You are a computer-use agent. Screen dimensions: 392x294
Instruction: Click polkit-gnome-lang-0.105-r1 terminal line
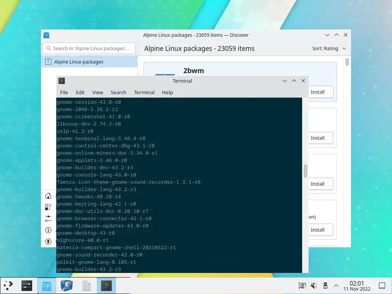96,262
